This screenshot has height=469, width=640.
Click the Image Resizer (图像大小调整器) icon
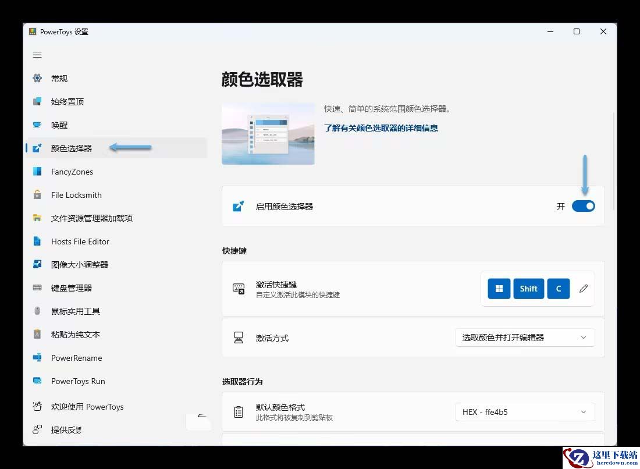tap(37, 265)
